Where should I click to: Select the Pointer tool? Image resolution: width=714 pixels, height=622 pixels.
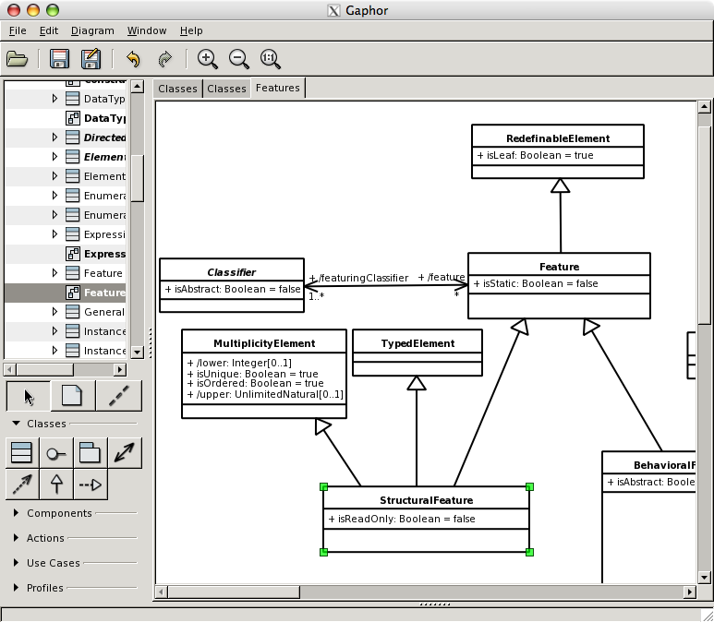29,396
